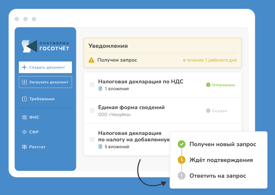This screenshot has height=195, width=275.
Task: Click the download icon in Загрузить документ
Action: click(x=24, y=82)
